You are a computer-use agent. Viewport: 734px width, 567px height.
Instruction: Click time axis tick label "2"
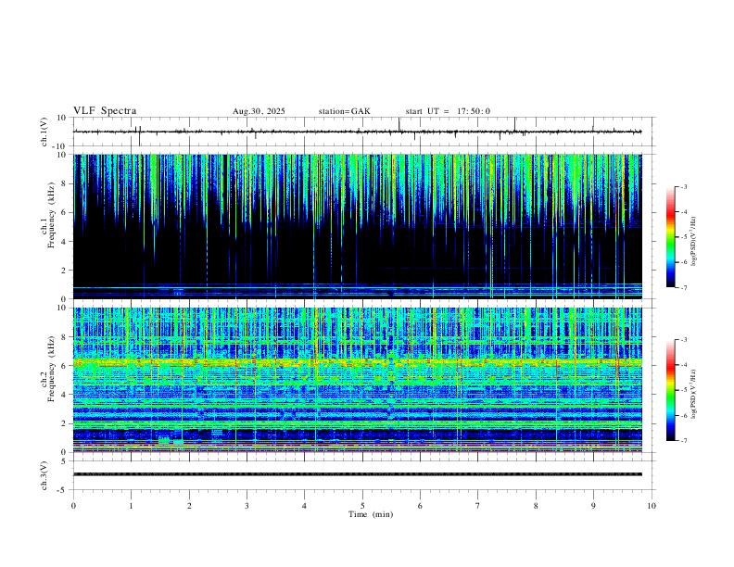(x=189, y=506)
